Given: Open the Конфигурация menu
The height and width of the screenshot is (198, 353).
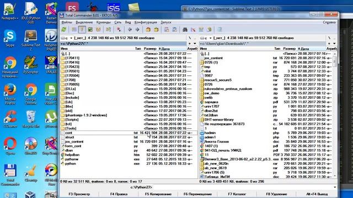Looking at the screenshot, I should (146, 22).
